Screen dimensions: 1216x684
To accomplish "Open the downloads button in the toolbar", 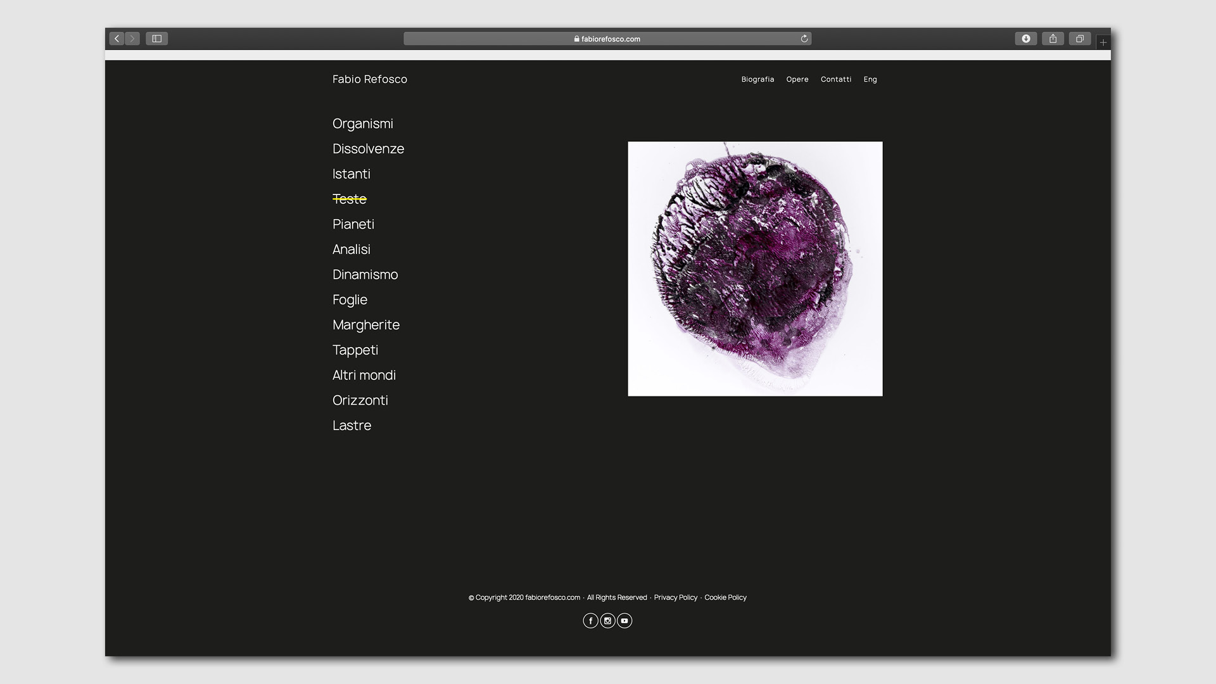I will [1026, 39].
